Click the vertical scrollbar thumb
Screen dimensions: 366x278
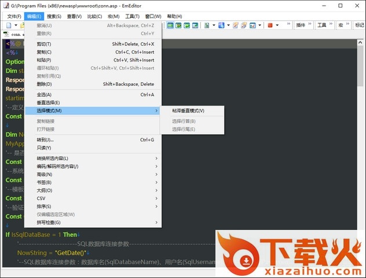360,66
